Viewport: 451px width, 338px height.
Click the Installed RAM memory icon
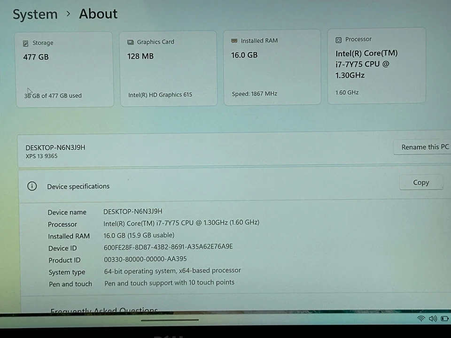[x=235, y=40]
